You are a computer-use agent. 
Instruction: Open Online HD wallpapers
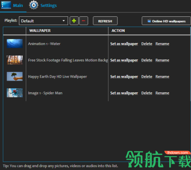pos(166,21)
